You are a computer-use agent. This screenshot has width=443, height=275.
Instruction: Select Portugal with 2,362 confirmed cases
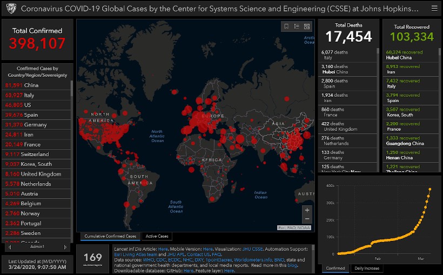(36, 223)
